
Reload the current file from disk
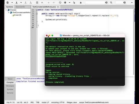[x=37, y=3]
